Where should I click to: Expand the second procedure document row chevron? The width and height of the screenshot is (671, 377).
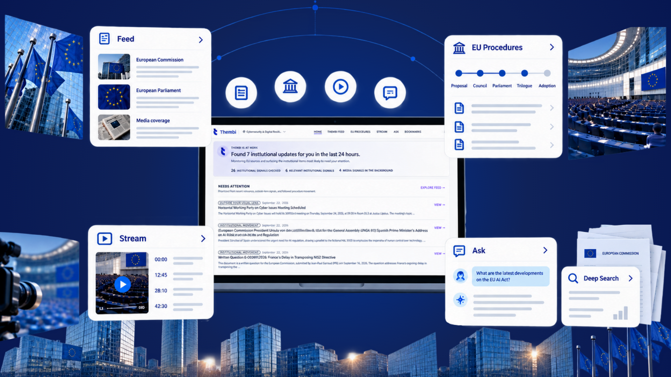tap(552, 126)
